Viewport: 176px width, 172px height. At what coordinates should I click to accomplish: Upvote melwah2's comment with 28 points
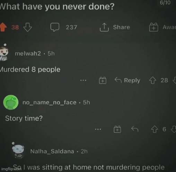click(x=153, y=80)
